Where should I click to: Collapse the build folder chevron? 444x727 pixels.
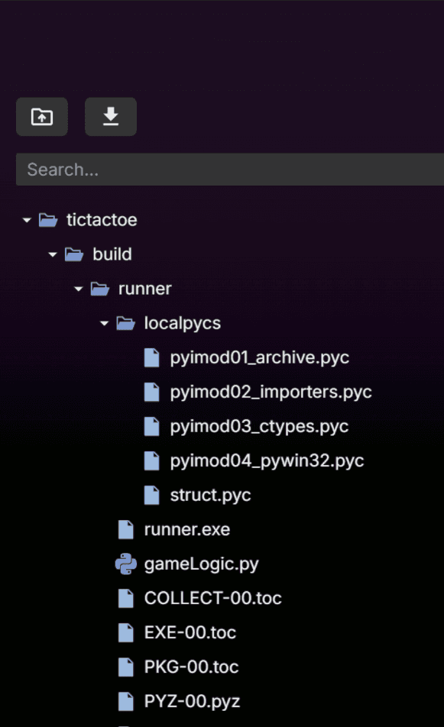(x=51, y=254)
